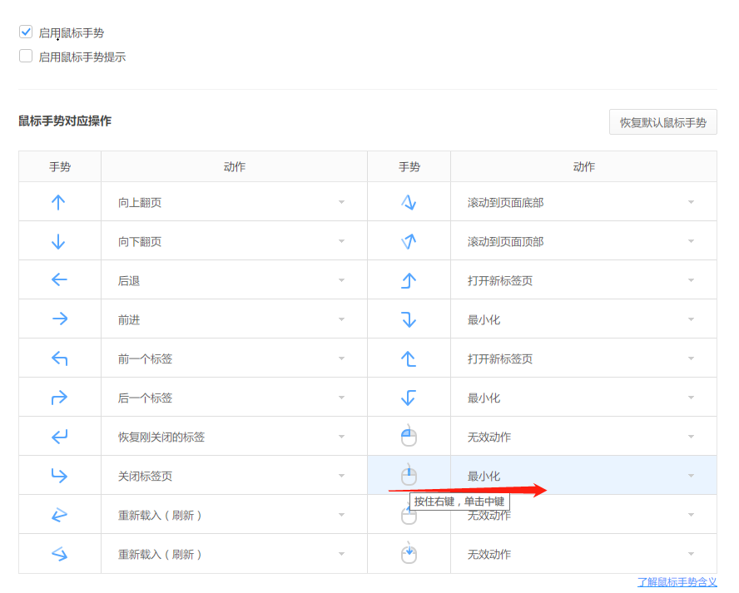This screenshot has width=739, height=593.
Task: Select the left-arrow gesture icon for 后退
Action: [58, 280]
